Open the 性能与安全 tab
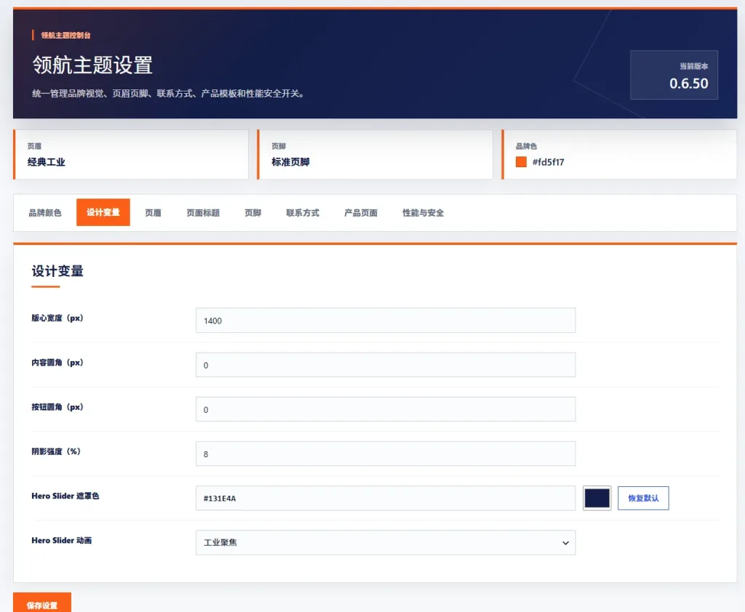The width and height of the screenshot is (745, 612). coord(423,213)
